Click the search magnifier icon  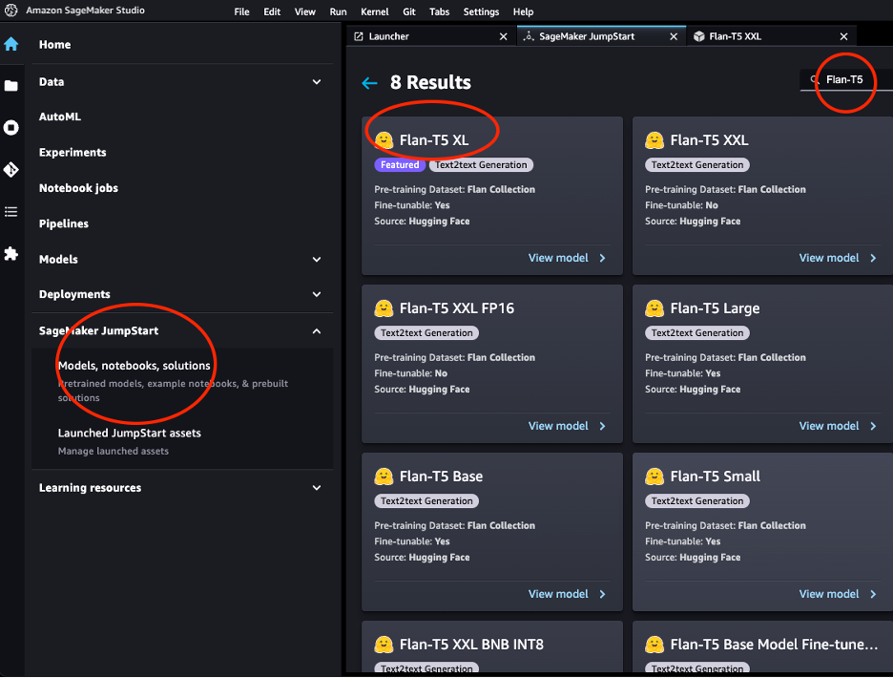815,80
